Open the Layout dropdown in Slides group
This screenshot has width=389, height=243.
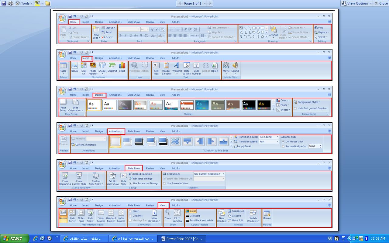click(x=108, y=28)
